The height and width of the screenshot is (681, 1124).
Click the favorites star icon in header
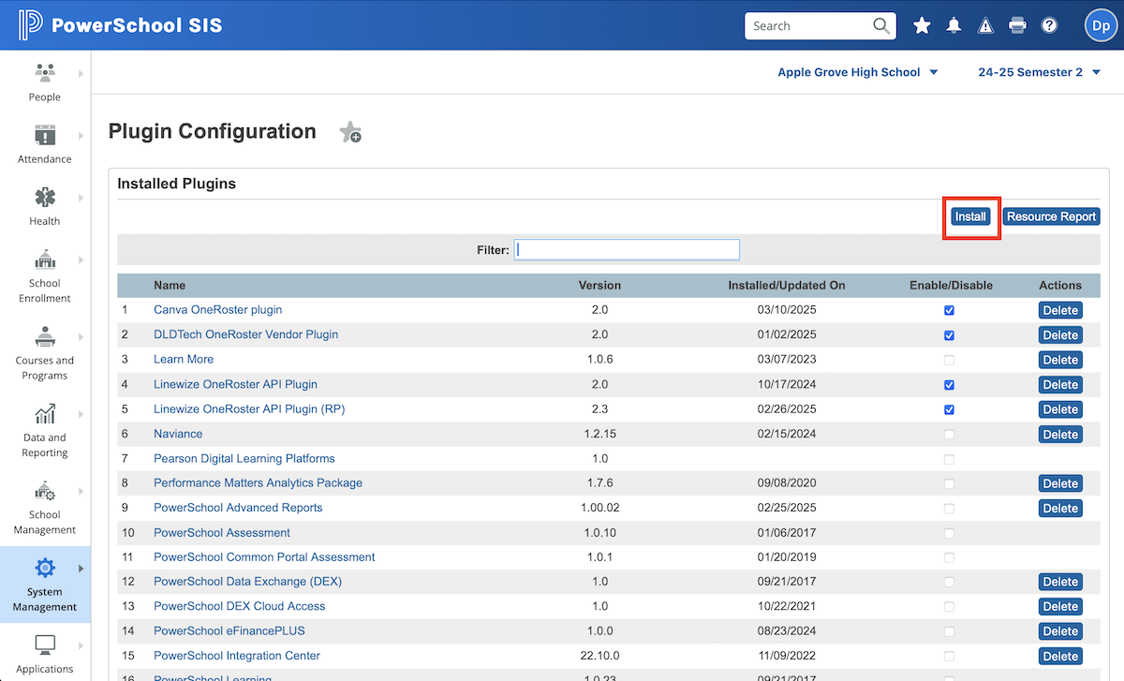click(x=922, y=26)
